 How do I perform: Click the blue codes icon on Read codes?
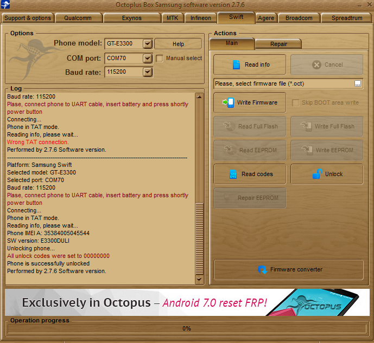point(233,174)
